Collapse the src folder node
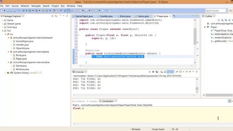 pyautogui.click(x=5, y=34)
